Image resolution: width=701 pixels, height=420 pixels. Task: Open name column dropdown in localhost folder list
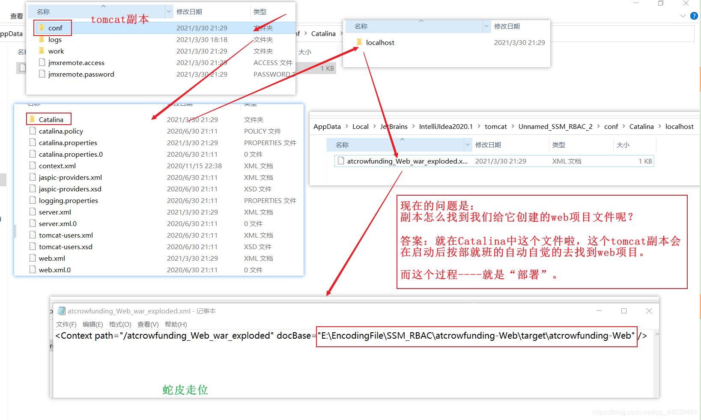click(x=468, y=145)
